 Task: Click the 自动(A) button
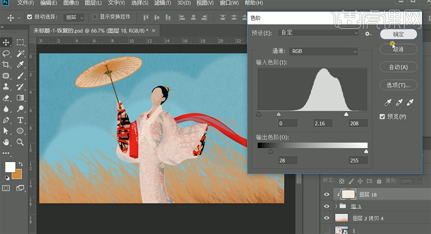coord(398,67)
